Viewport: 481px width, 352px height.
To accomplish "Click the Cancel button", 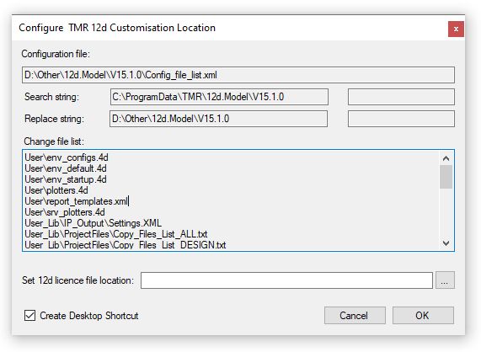I will (x=355, y=315).
